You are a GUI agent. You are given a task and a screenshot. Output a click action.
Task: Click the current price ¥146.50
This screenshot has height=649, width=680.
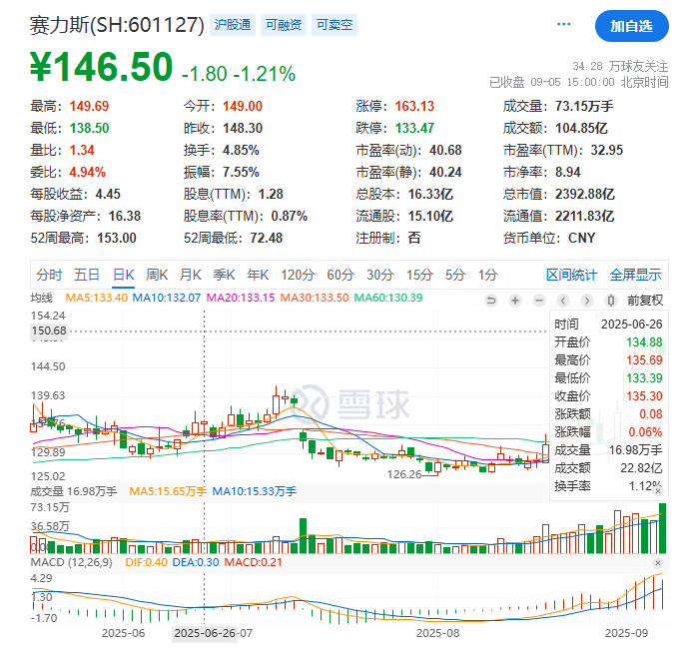(102, 66)
